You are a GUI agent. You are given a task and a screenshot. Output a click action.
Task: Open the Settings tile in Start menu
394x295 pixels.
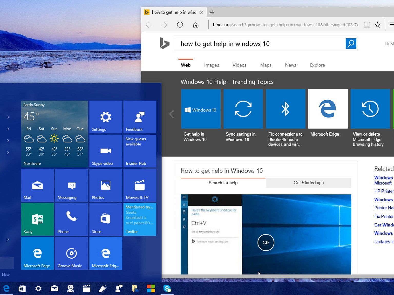(x=106, y=117)
